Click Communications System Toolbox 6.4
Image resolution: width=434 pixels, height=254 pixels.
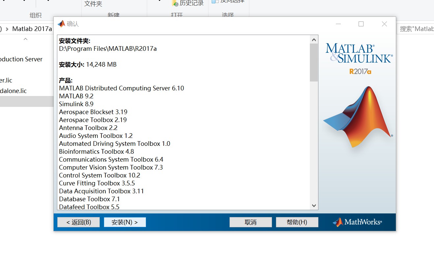coord(111,160)
